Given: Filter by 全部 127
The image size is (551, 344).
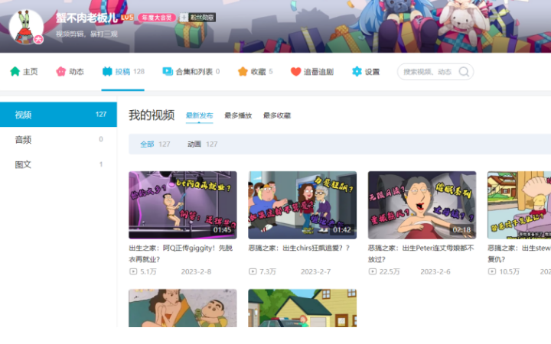Looking at the screenshot, I should pos(155,144).
